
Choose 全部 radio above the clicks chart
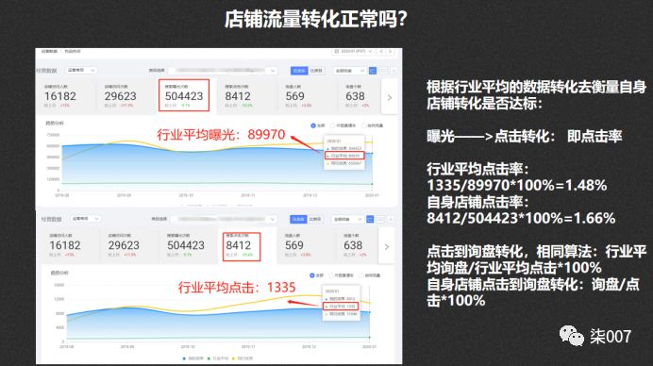click(x=317, y=275)
